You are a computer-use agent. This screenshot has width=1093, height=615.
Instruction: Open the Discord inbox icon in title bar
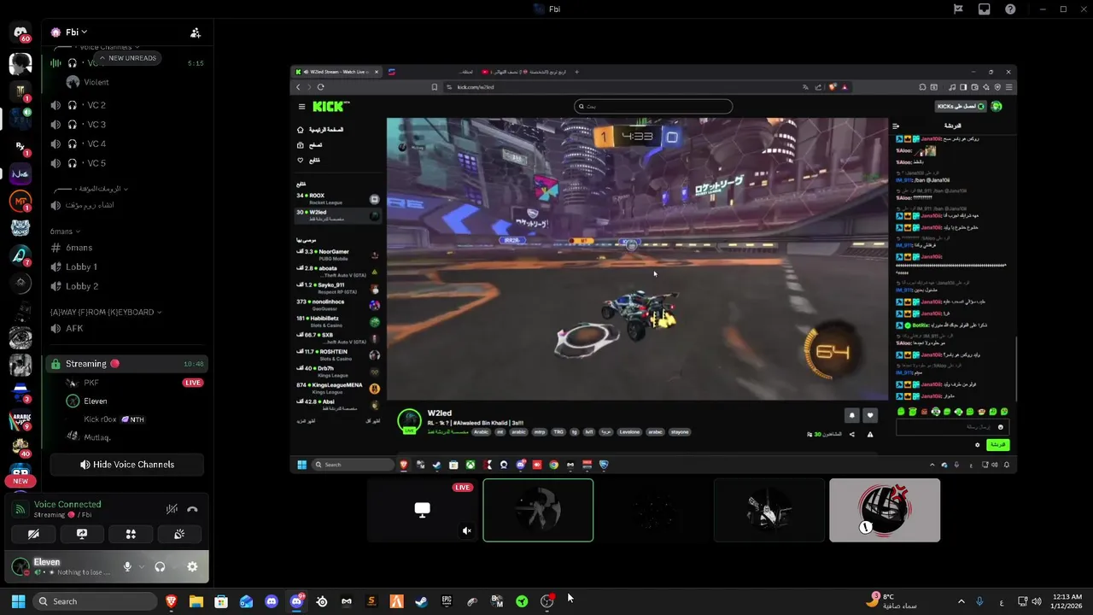985,9
